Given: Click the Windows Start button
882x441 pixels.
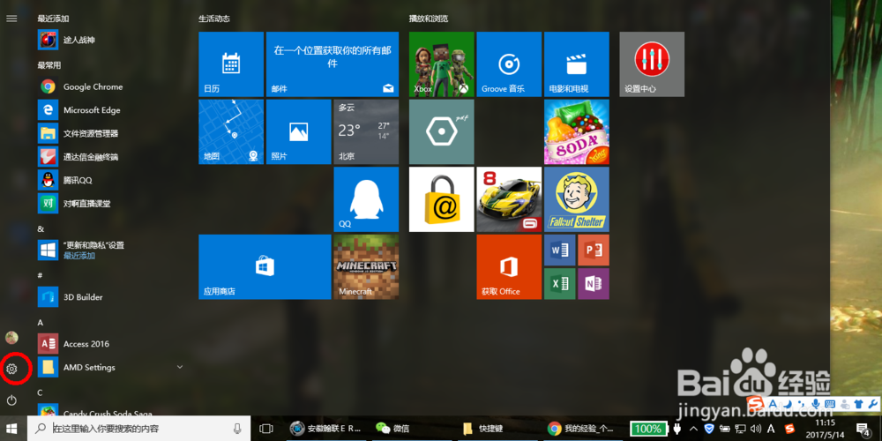Looking at the screenshot, I should tap(11, 429).
